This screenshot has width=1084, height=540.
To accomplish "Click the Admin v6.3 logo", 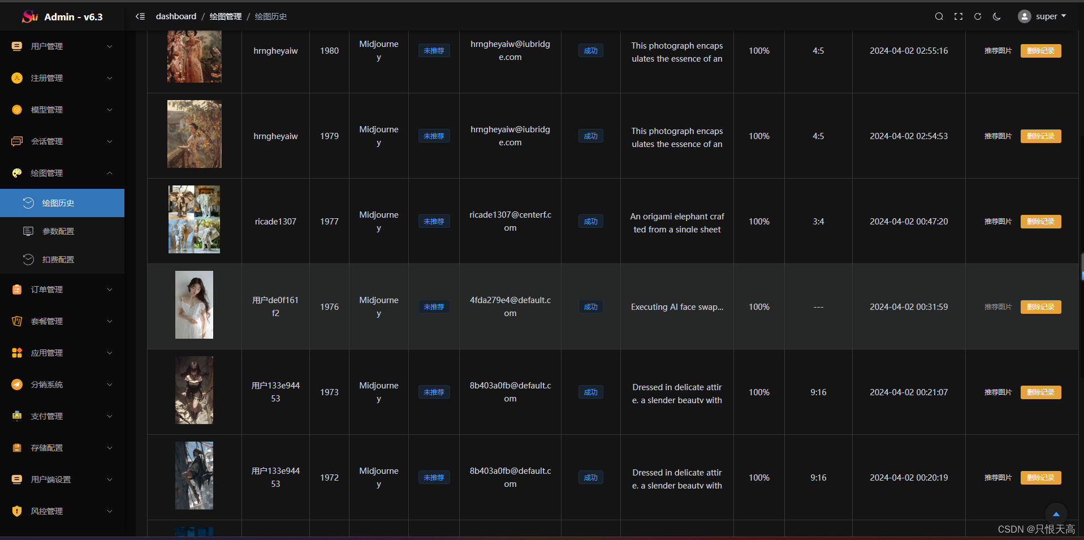I will pos(62,16).
